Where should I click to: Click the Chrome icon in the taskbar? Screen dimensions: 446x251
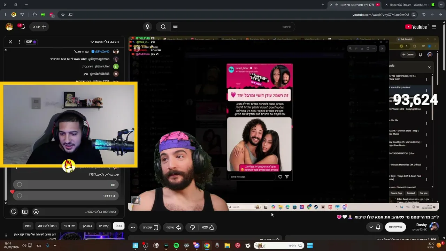207,245
